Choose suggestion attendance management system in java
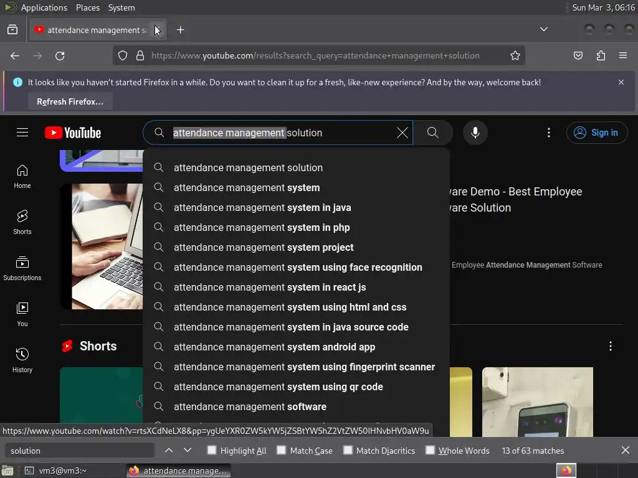This screenshot has width=638, height=478. click(296, 207)
